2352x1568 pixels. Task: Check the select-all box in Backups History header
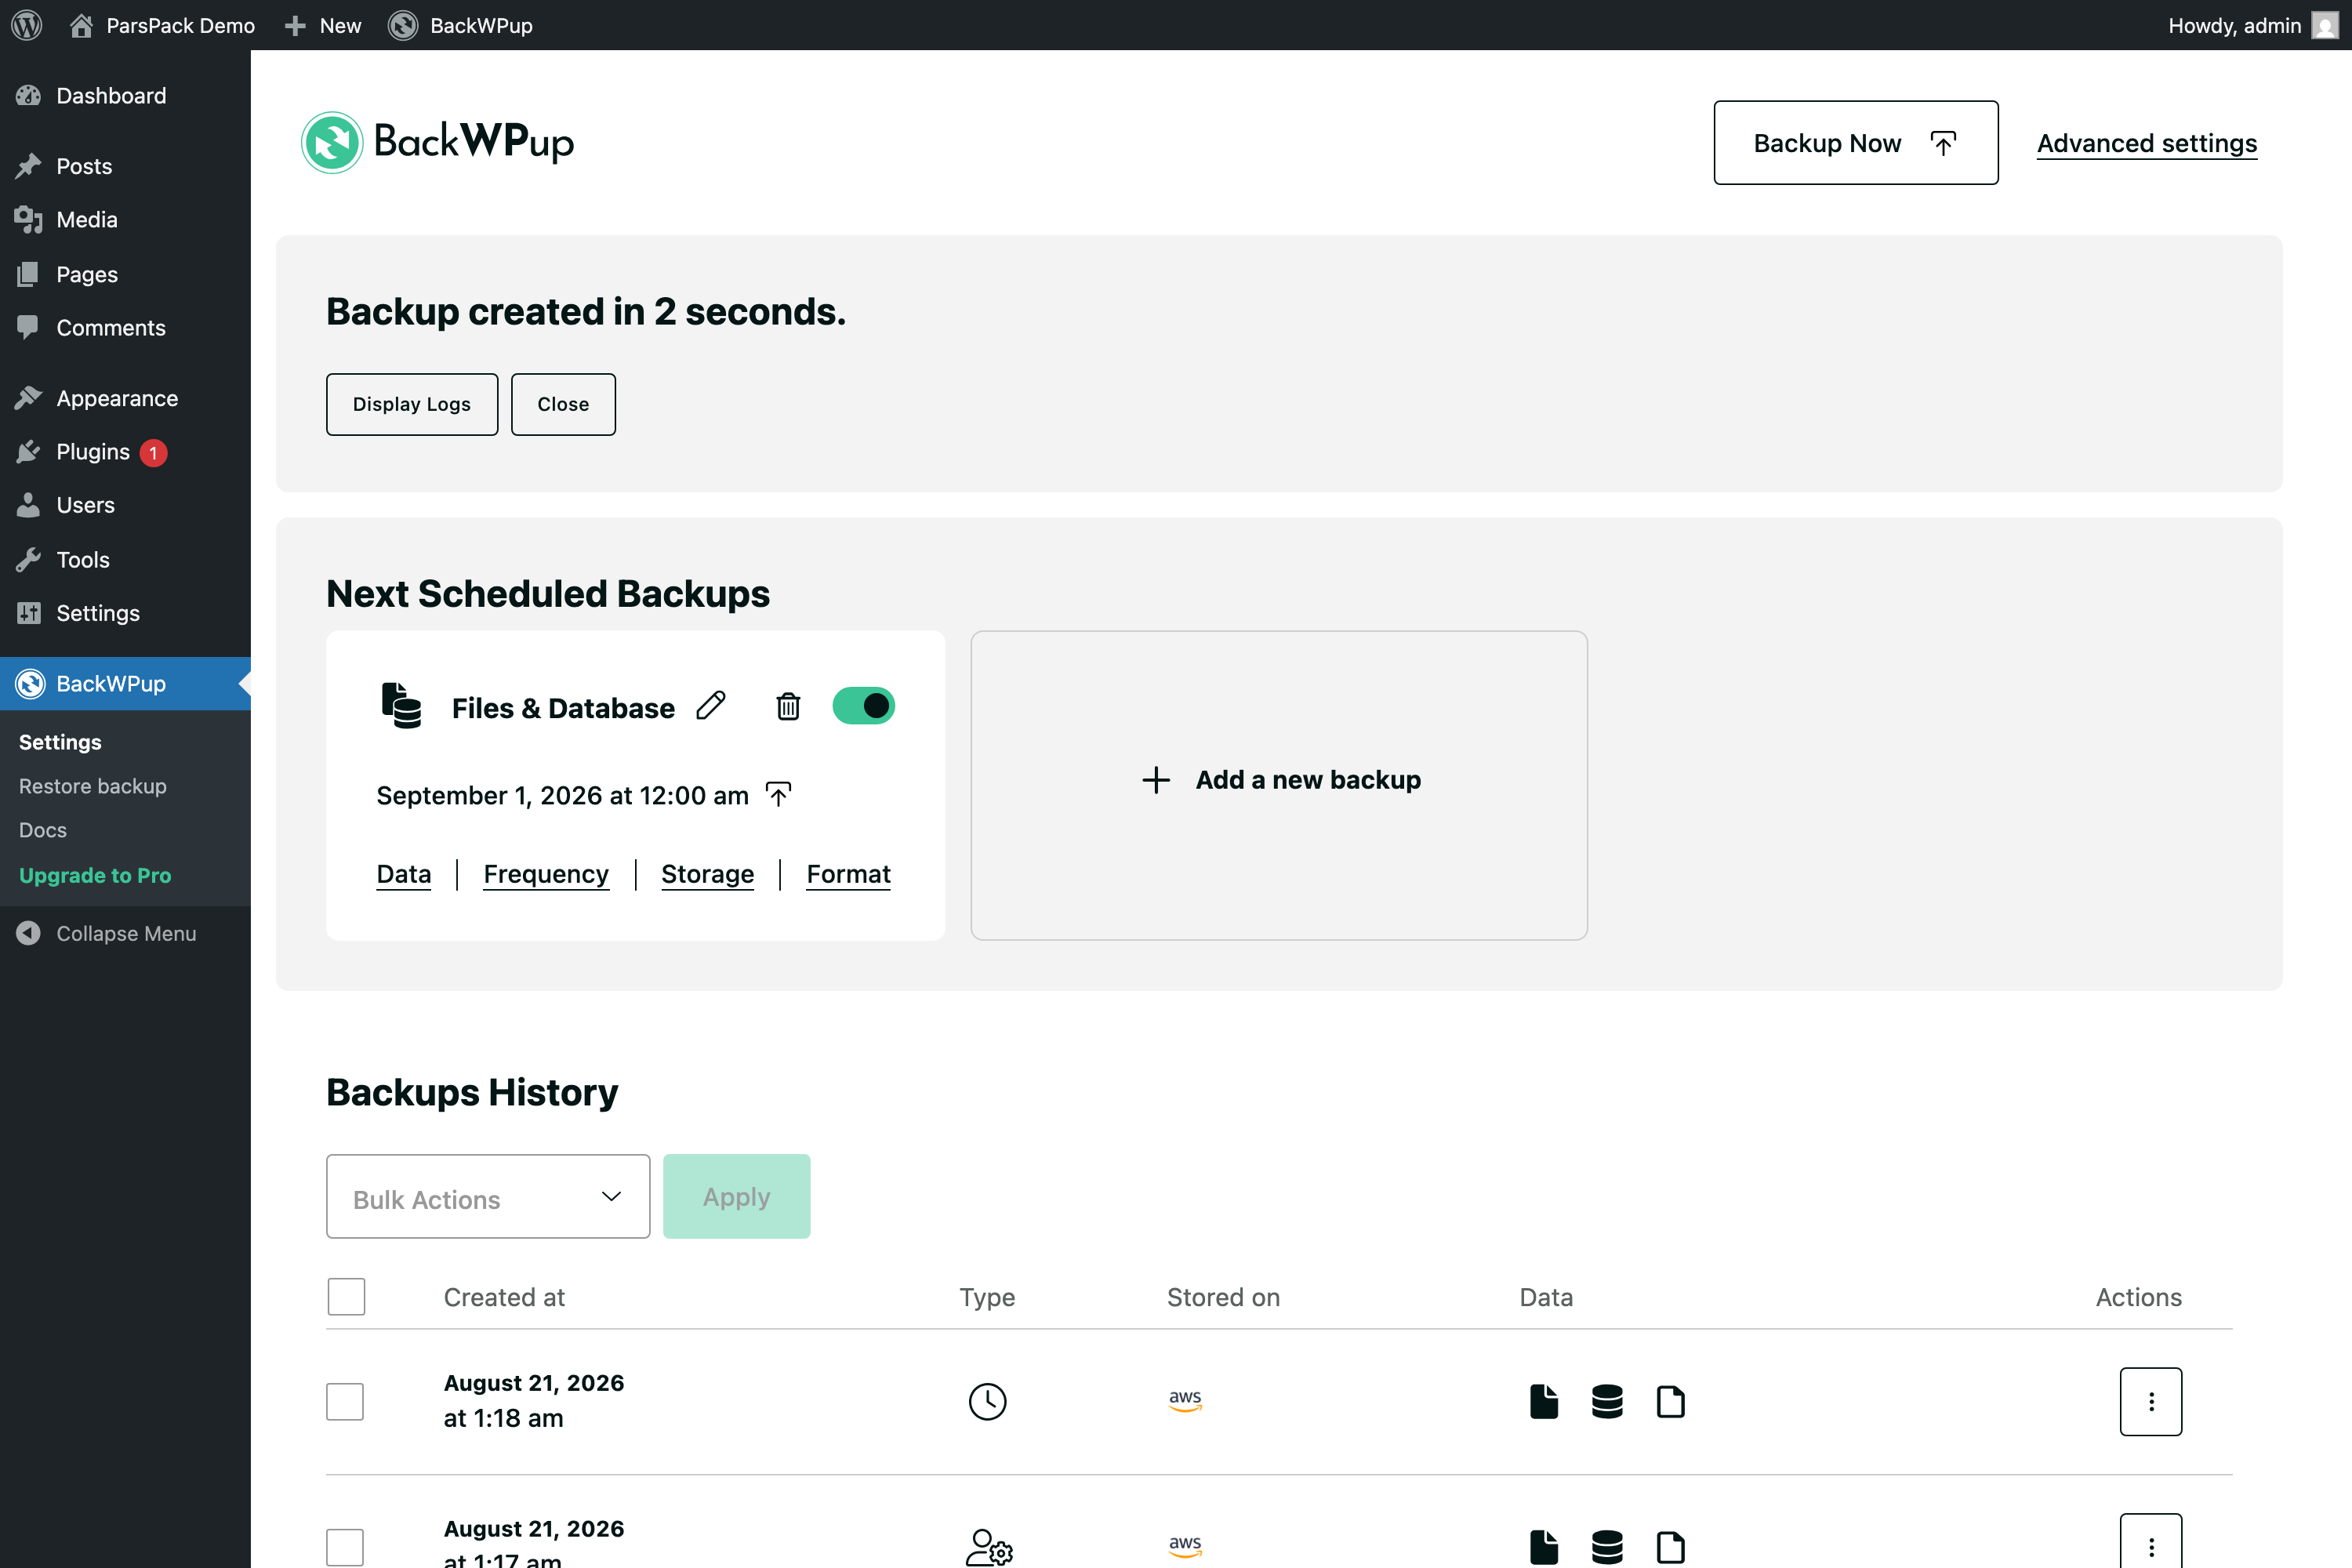tap(346, 1297)
